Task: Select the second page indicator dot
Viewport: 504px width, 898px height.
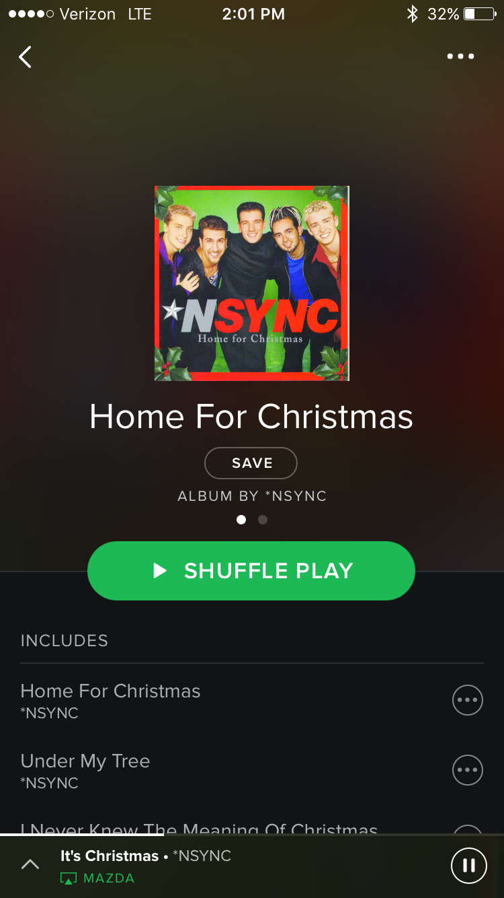Action: 263,520
